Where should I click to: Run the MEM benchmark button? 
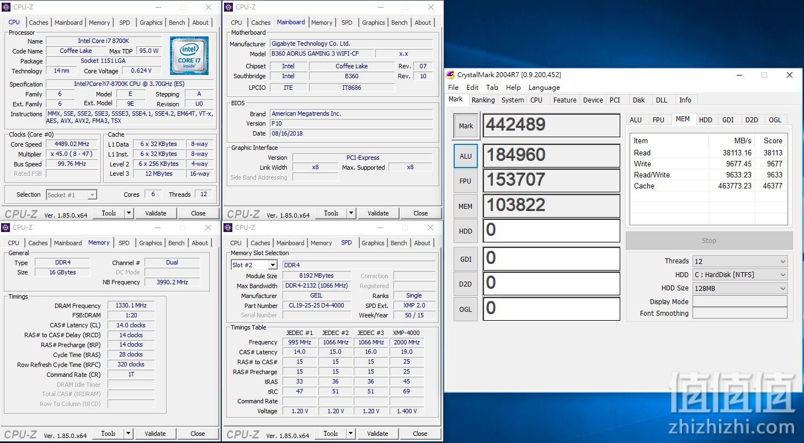(x=466, y=206)
